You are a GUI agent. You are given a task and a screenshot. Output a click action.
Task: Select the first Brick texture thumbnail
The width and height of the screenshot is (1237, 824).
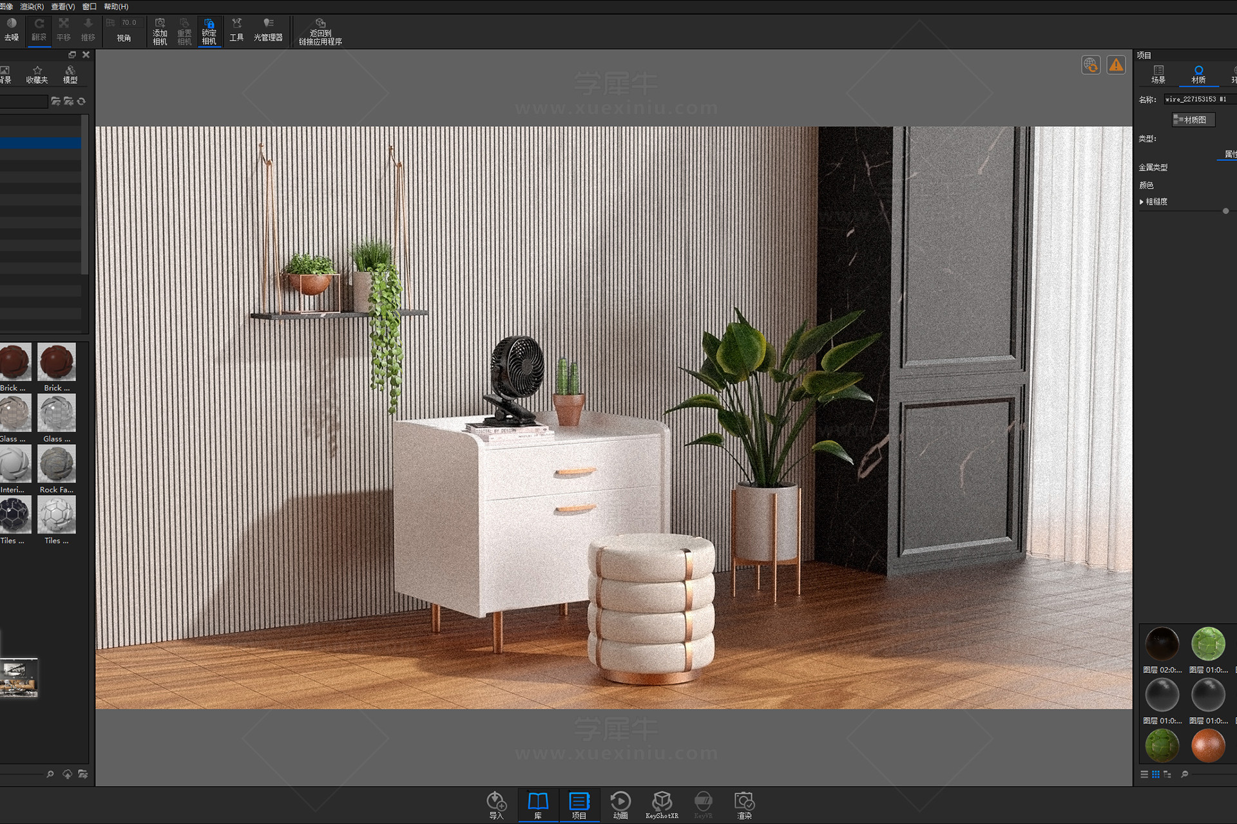coord(14,362)
